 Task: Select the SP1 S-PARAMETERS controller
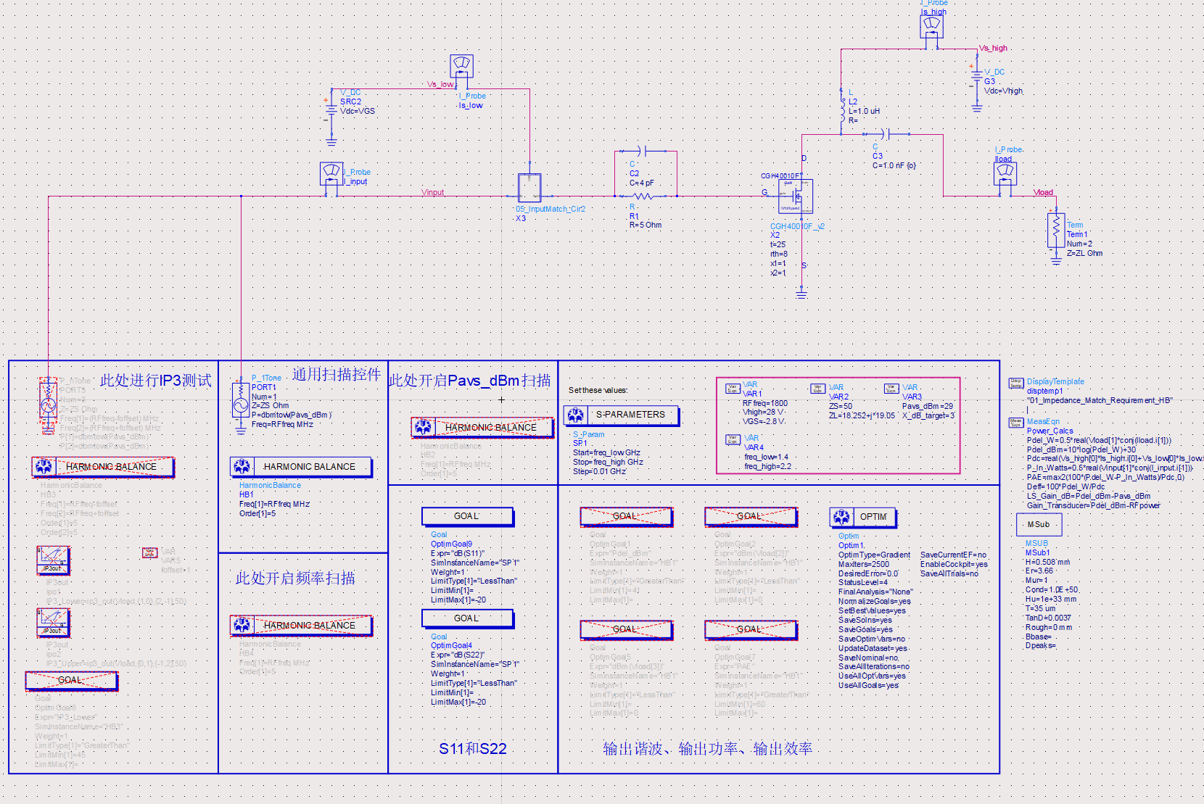[621, 415]
